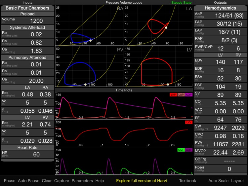Open the Parameters menu
The image size is (248, 186).
pos(82,181)
